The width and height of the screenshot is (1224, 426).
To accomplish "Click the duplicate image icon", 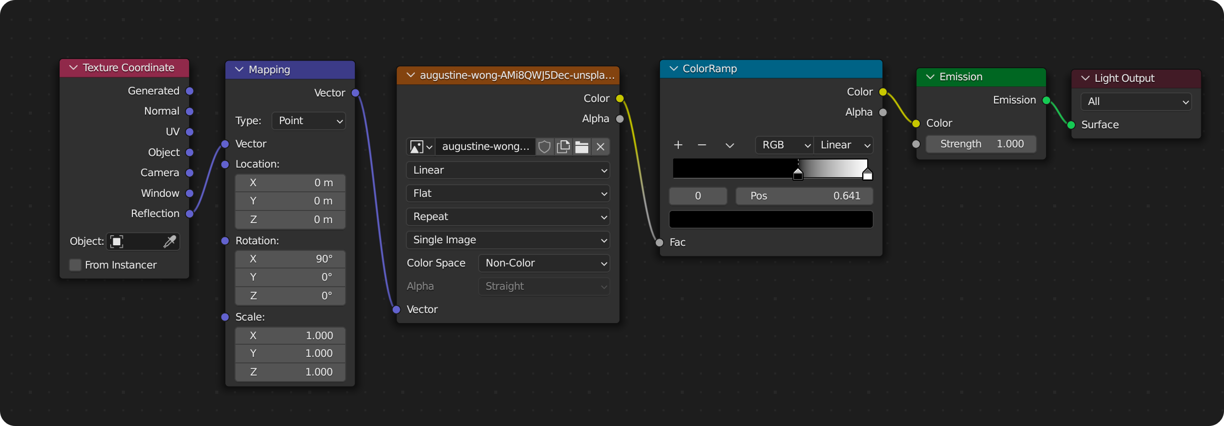I will (563, 147).
